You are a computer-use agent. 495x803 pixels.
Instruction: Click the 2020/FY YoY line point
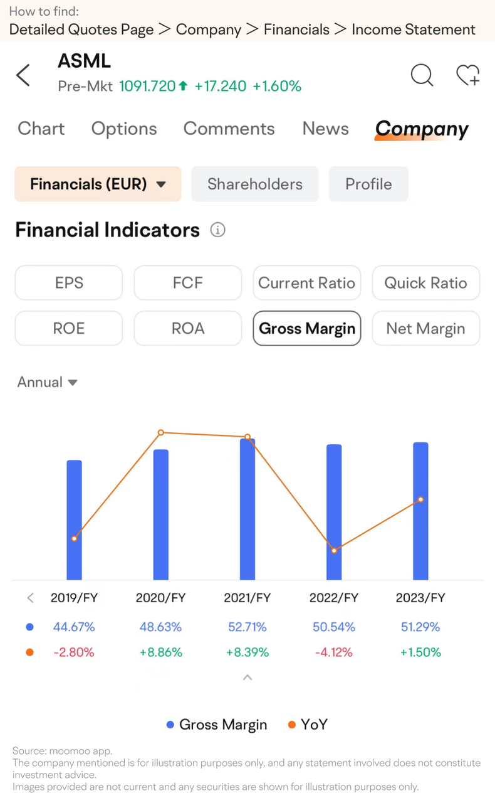[x=161, y=432]
